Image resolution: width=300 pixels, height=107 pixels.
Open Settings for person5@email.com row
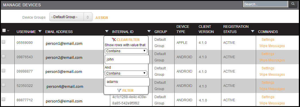point(268,97)
